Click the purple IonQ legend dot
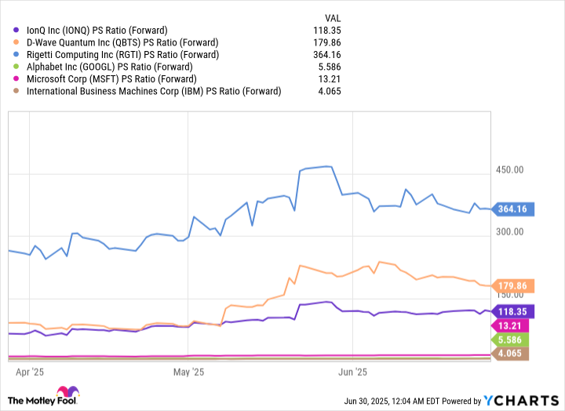The height and width of the screenshot is (411, 565). pos(16,30)
